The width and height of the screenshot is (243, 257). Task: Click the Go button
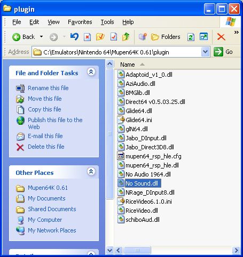pyautogui.click(x=223, y=52)
